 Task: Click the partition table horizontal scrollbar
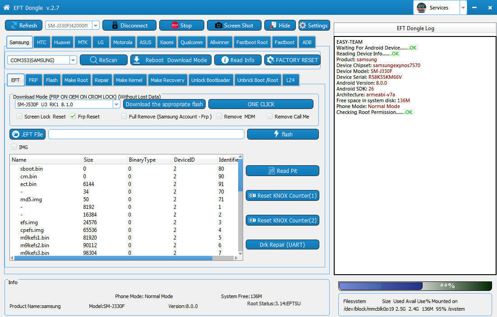pos(124,258)
